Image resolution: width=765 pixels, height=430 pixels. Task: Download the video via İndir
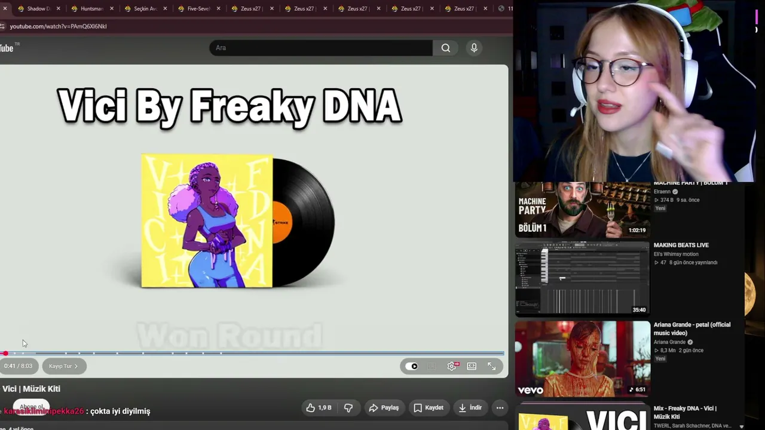click(x=470, y=408)
